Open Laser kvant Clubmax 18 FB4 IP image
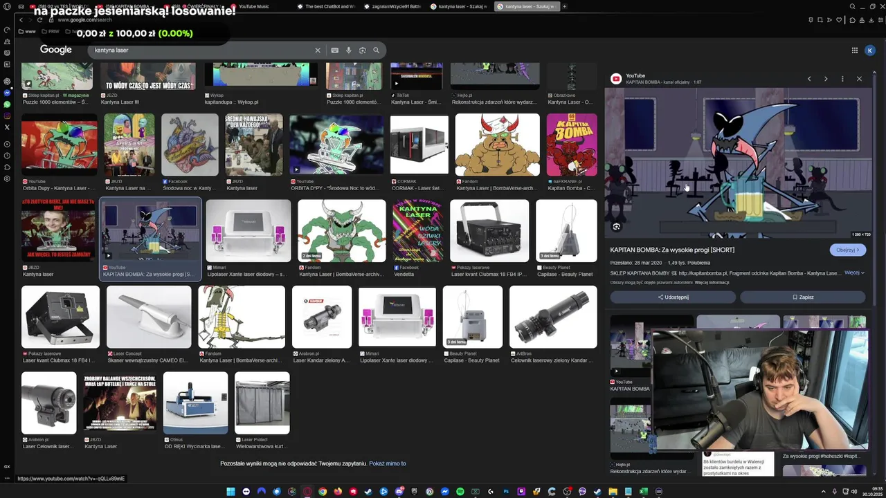The height and width of the screenshot is (498, 886). (489, 231)
